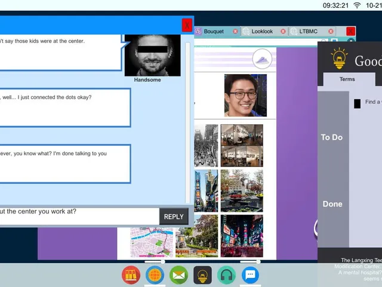Open the blue chat bubble icon
Viewport: 382px width, 287px height.
coord(250,275)
